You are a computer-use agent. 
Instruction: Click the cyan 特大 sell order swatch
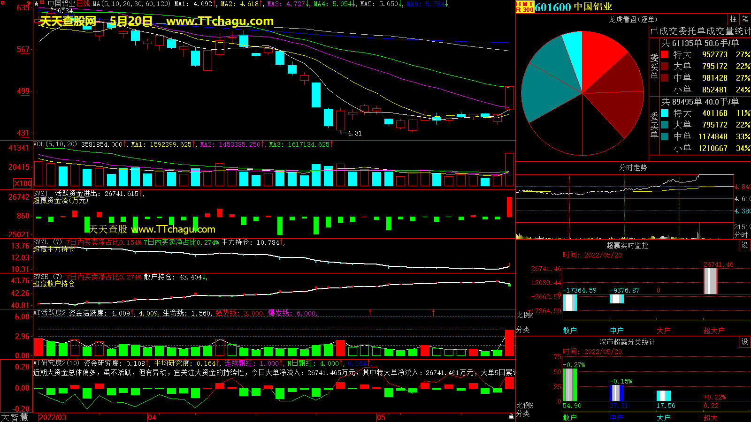click(665, 113)
